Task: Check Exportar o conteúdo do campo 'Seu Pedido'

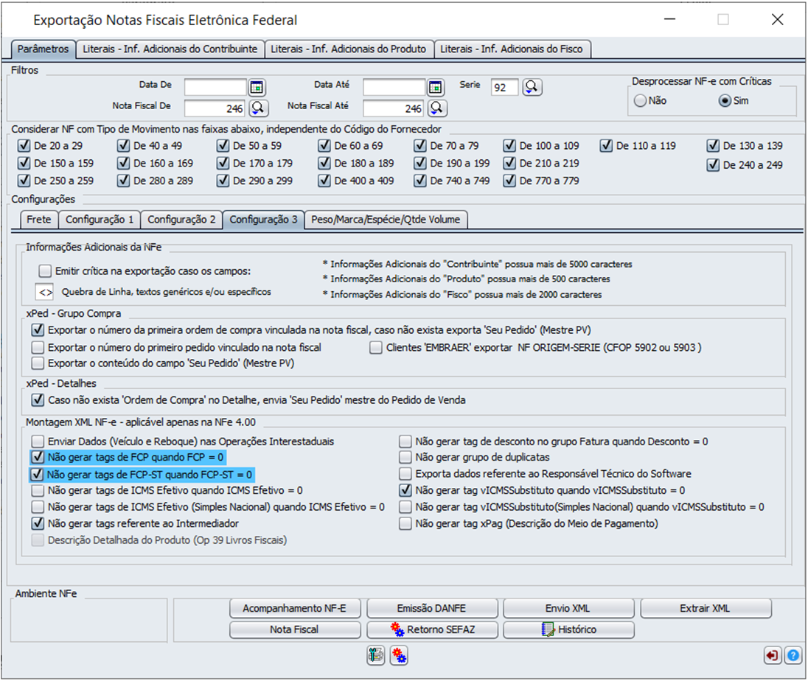Action: (x=38, y=363)
